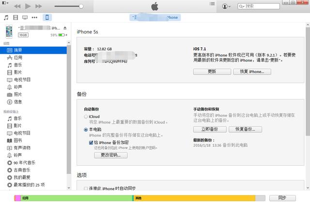Open 音乐 under On My Device
Viewport: 310px width, 206px height.
click(33, 118)
